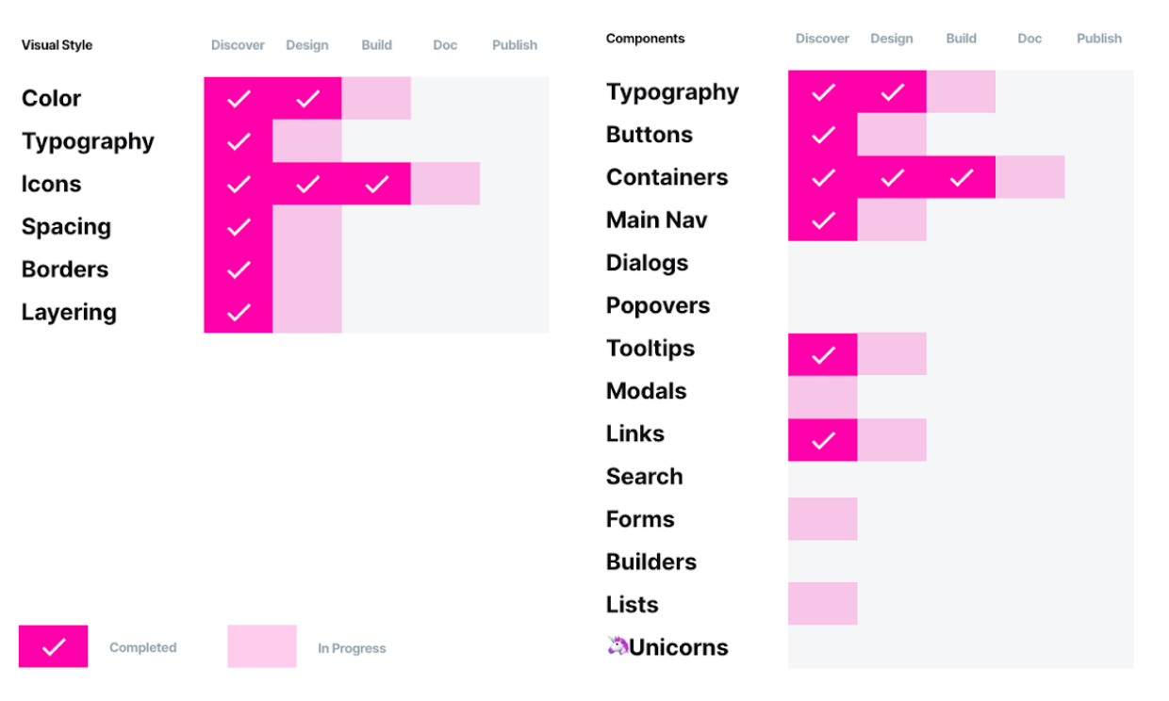Screen dimensions: 1169x701
Task: Click the Icons Build completed checkmark
Action: tap(376, 184)
